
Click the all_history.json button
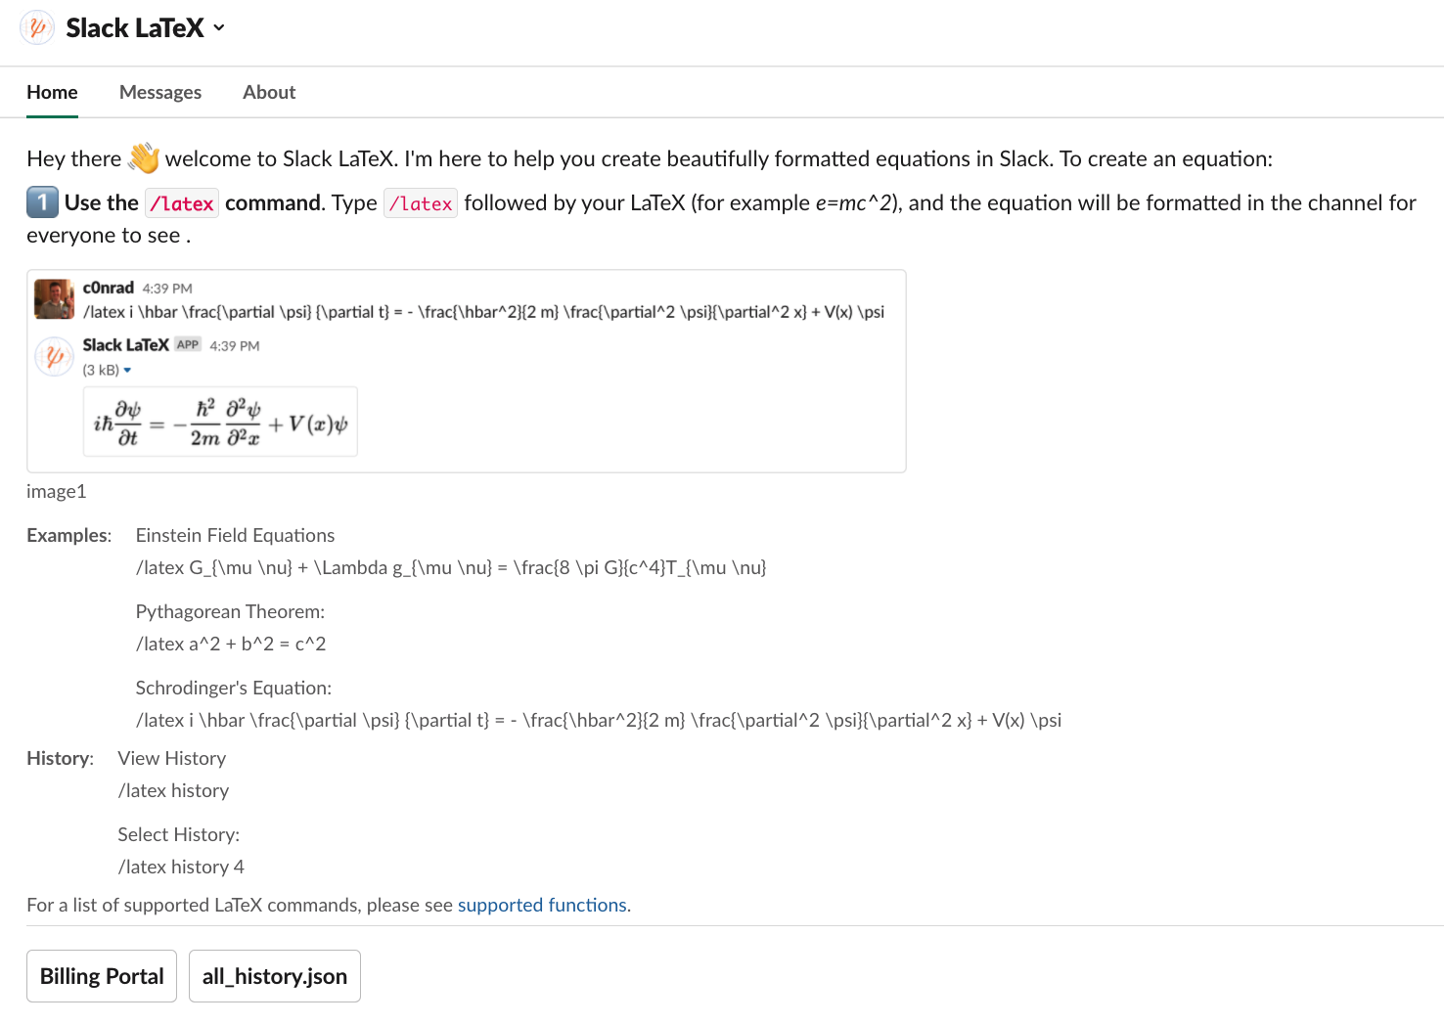[274, 976]
